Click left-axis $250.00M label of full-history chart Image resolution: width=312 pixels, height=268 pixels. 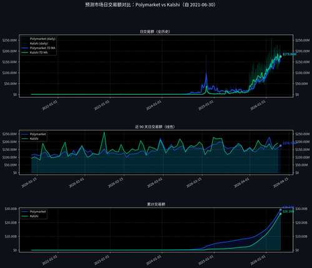(9, 41)
